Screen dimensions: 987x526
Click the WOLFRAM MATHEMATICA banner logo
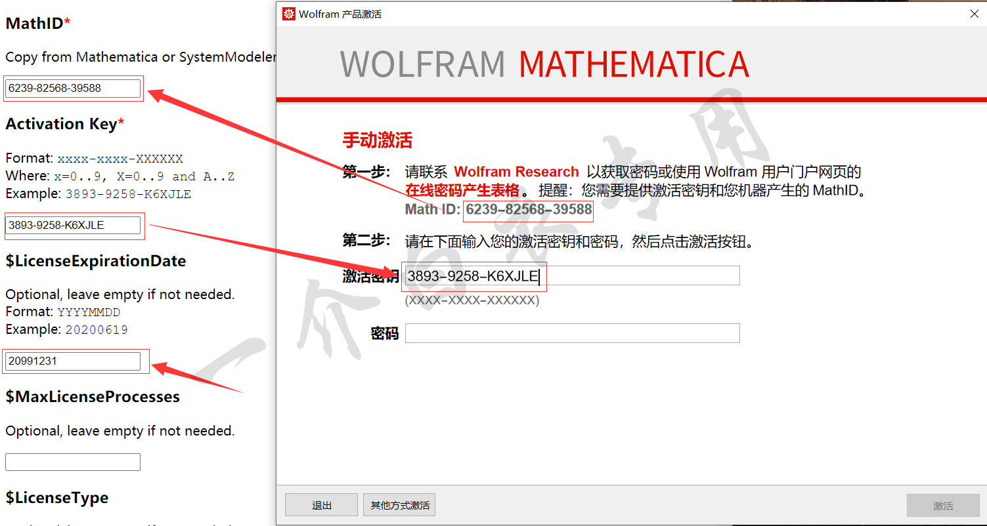[544, 64]
